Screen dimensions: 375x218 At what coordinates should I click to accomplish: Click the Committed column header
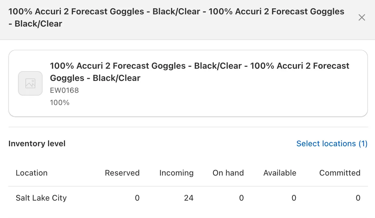[x=340, y=173]
